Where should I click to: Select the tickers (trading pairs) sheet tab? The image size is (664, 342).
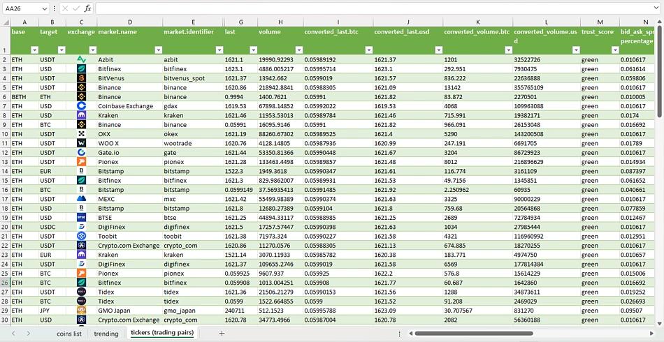[x=162, y=333]
